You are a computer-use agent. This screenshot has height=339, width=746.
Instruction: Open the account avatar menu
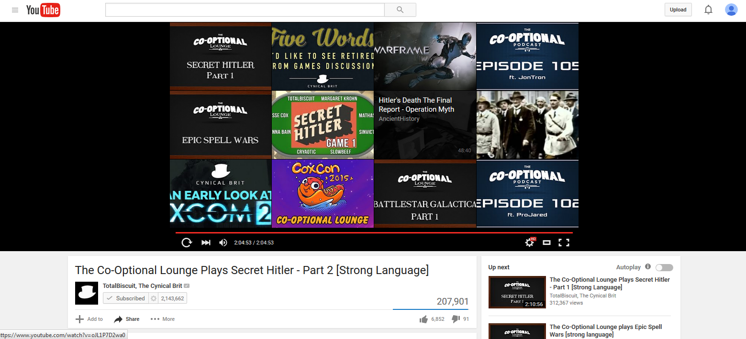(731, 10)
